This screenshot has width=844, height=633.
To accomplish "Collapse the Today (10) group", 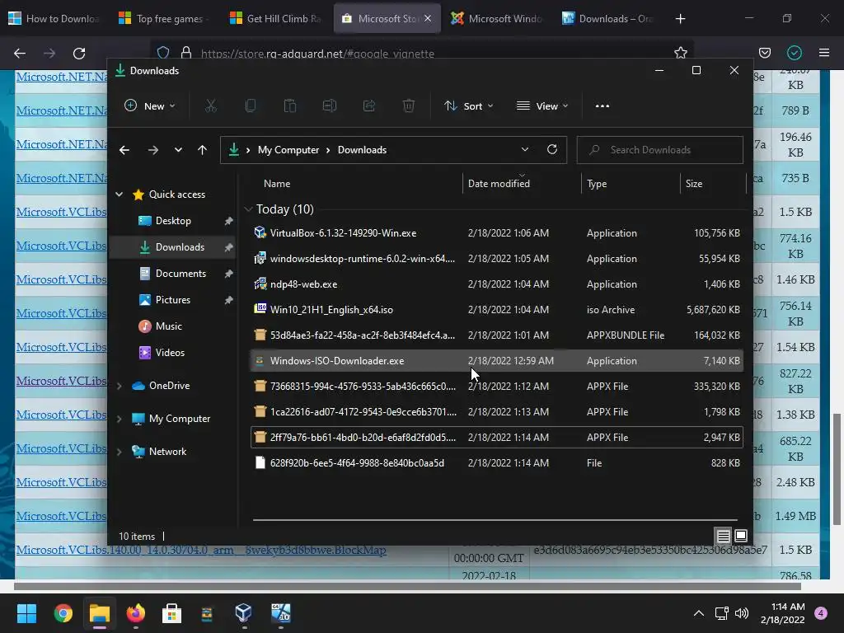I will click(x=248, y=209).
